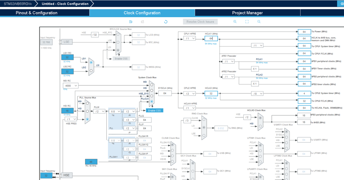344x180 pixels.
Task: Open the PLL /Q divider dropdown
Action: [x=129, y=120]
